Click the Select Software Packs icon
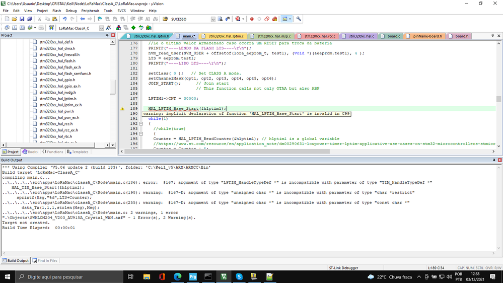503x283 pixels. coord(141,28)
